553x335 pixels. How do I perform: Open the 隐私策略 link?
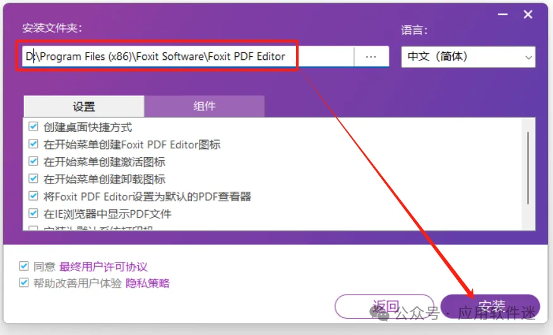(x=148, y=283)
